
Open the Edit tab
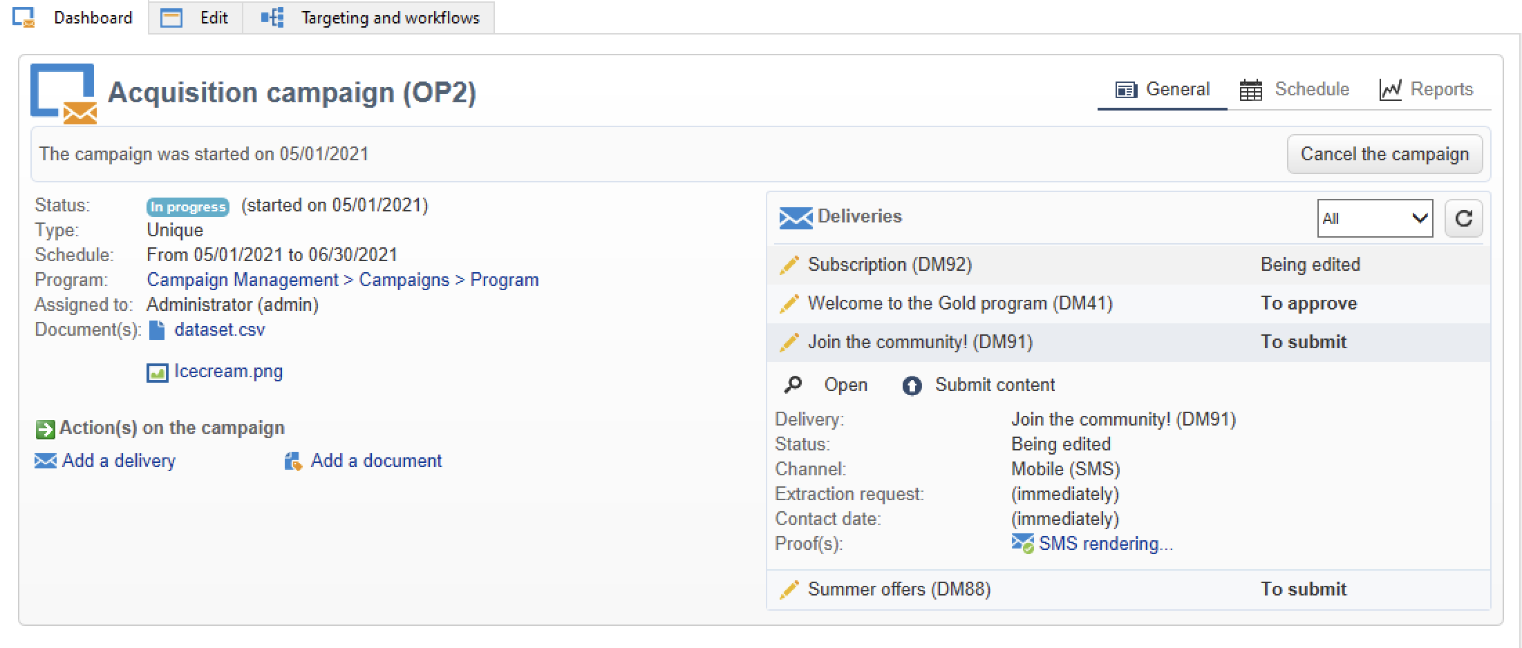coord(196,17)
